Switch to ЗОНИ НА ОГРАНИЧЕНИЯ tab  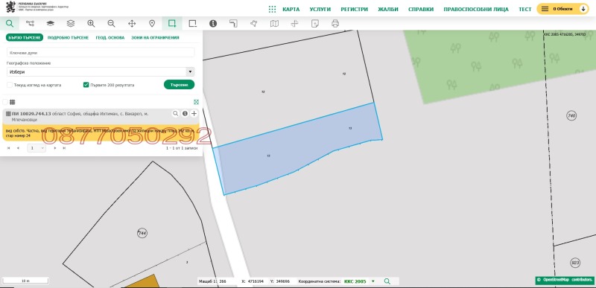click(155, 37)
